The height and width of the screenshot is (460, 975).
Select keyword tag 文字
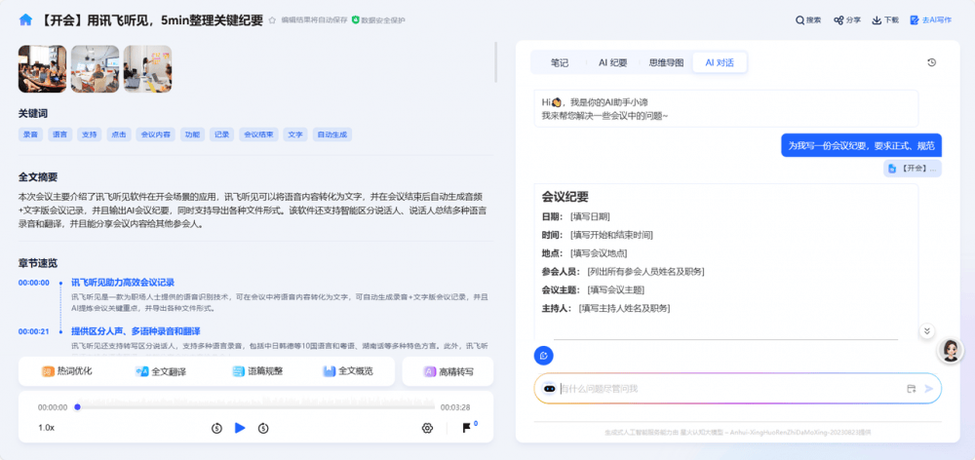[295, 134]
